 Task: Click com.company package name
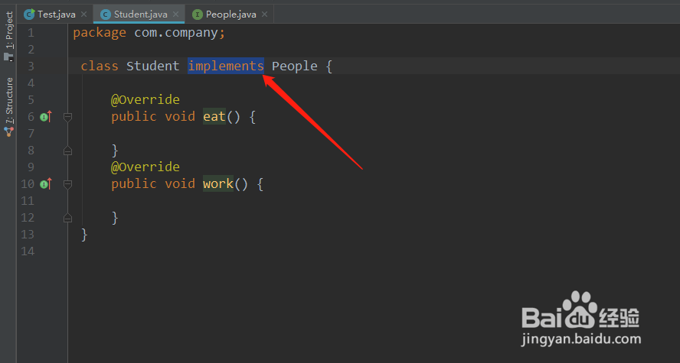tap(176, 33)
